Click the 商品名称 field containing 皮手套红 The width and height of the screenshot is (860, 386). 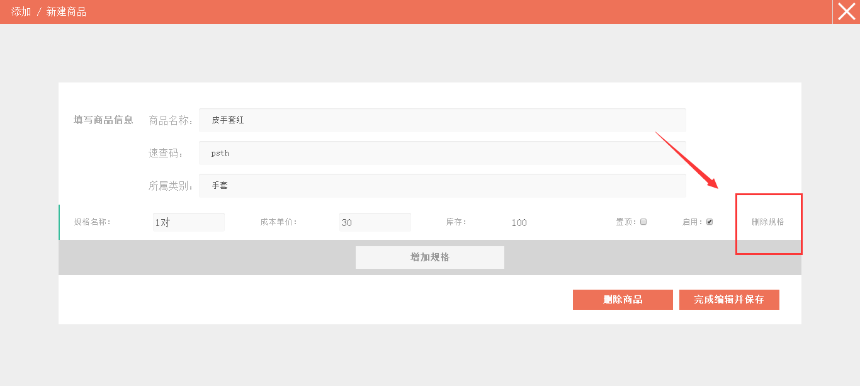442,120
